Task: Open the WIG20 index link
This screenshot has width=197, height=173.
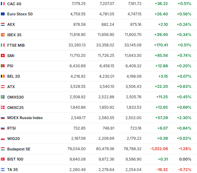Action: tap(14, 139)
